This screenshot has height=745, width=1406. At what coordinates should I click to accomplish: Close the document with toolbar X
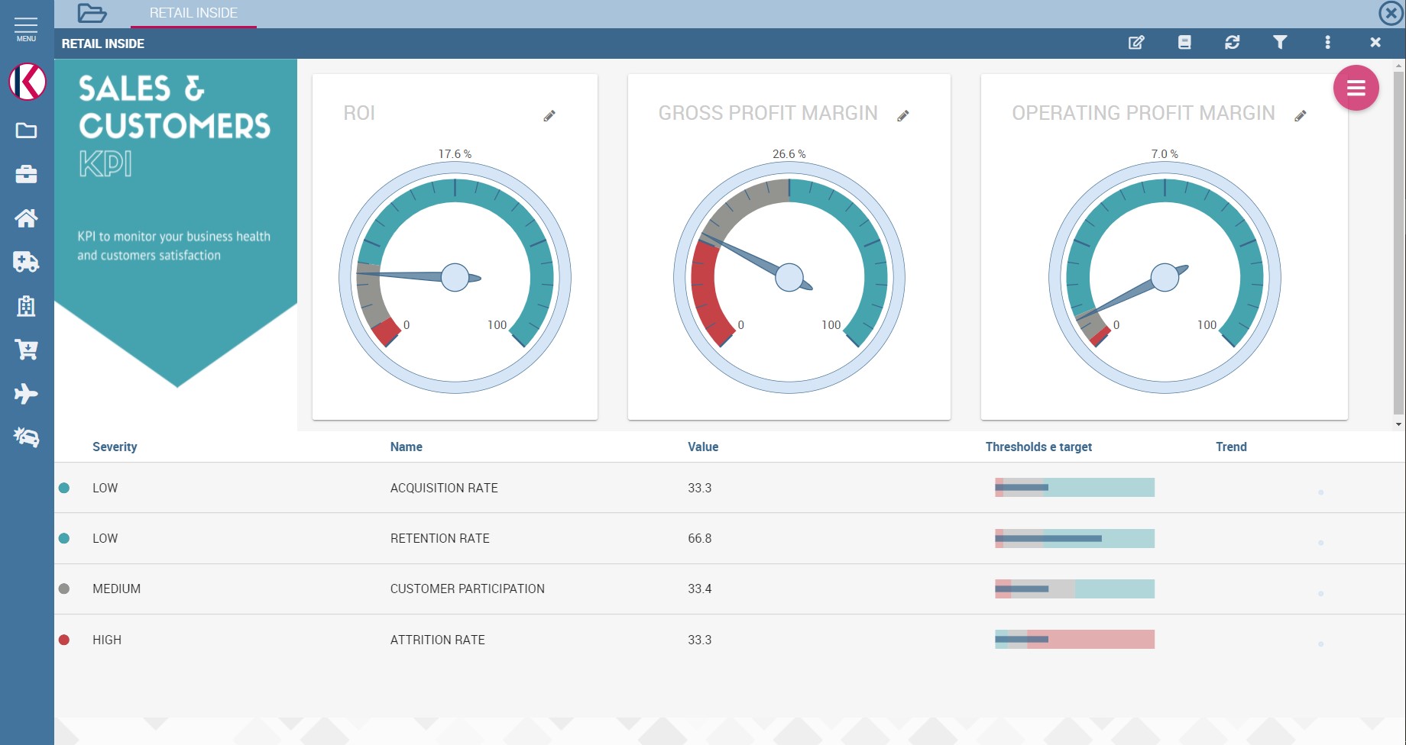pyautogui.click(x=1375, y=43)
